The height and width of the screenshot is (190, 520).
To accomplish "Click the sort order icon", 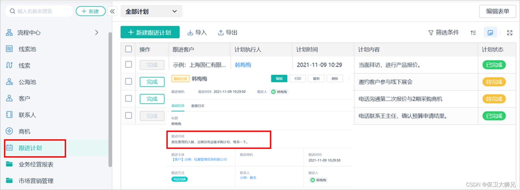I will [x=473, y=33].
